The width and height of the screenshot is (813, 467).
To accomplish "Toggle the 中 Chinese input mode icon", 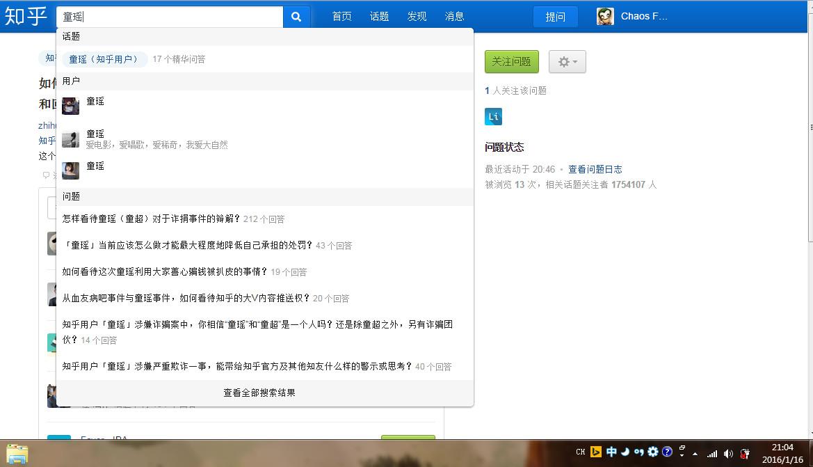I will (611, 452).
